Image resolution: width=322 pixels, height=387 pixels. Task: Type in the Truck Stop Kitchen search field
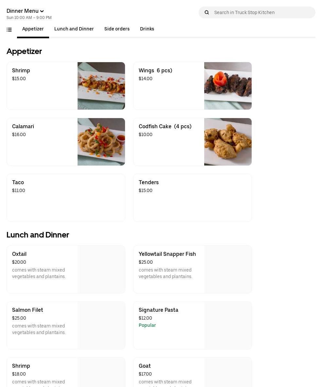262,12
